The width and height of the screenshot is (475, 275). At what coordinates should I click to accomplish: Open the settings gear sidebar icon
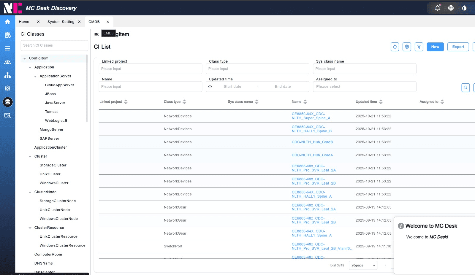[8, 88]
